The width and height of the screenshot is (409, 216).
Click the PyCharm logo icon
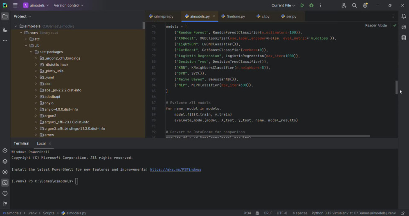[5, 5]
